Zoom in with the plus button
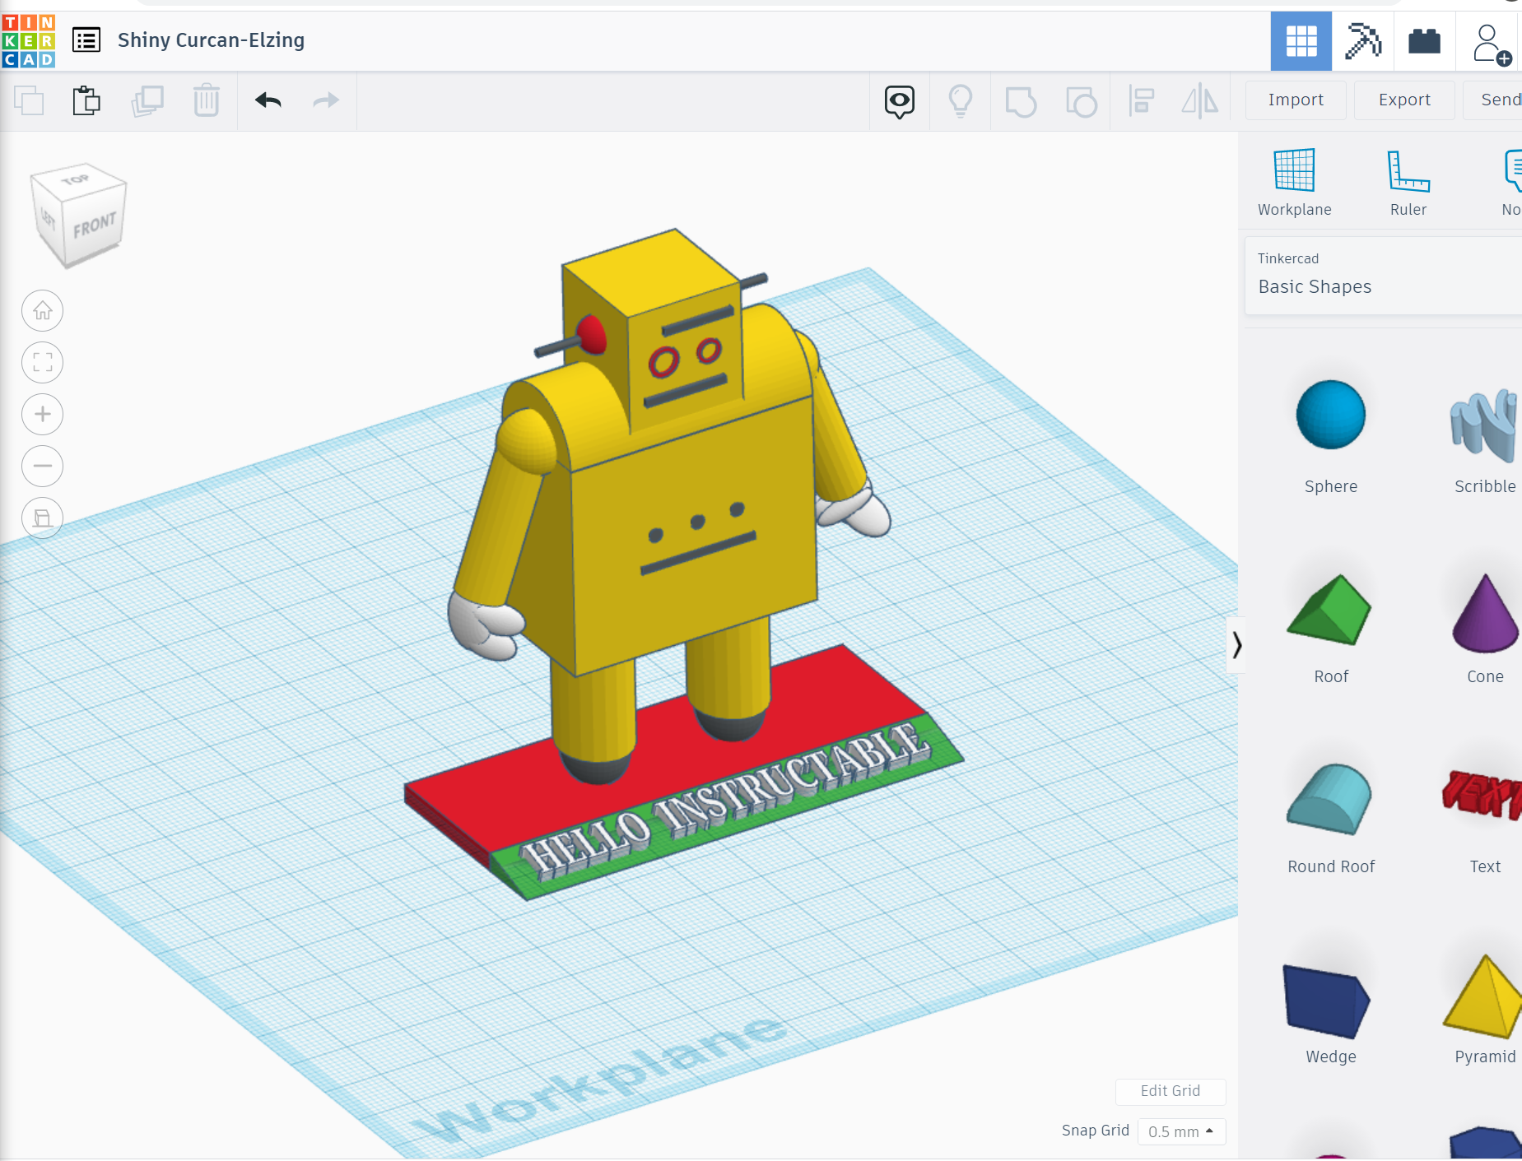This screenshot has height=1161, width=1522. tap(43, 415)
